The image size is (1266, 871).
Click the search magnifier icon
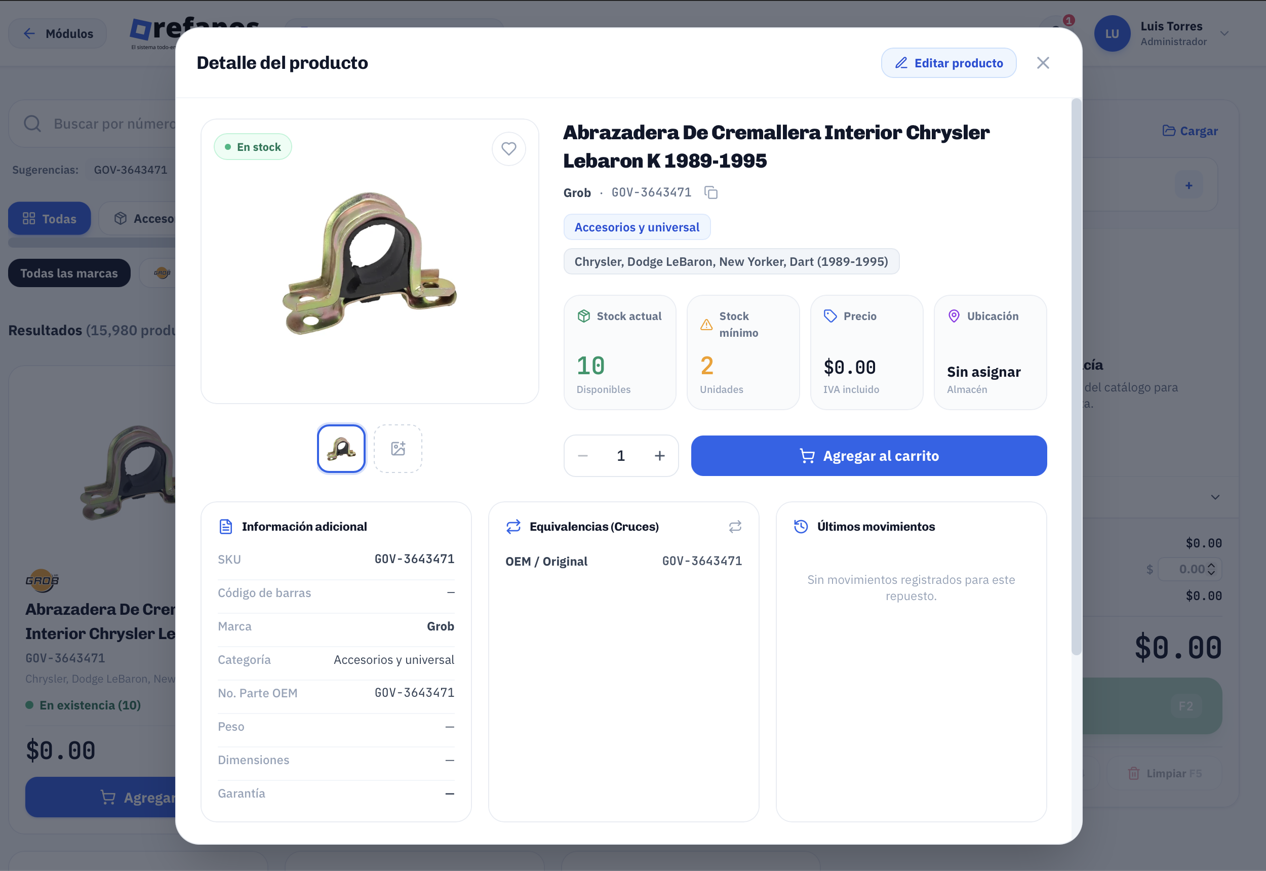pyautogui.click(x=32, y=124)
